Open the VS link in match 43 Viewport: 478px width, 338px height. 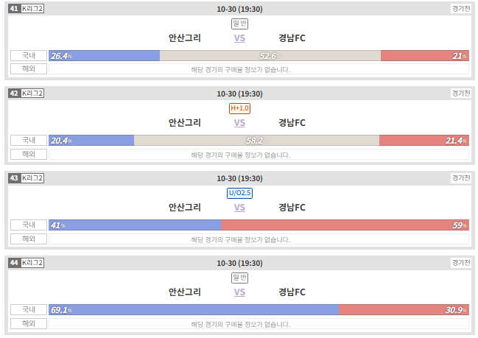point(239,208)
